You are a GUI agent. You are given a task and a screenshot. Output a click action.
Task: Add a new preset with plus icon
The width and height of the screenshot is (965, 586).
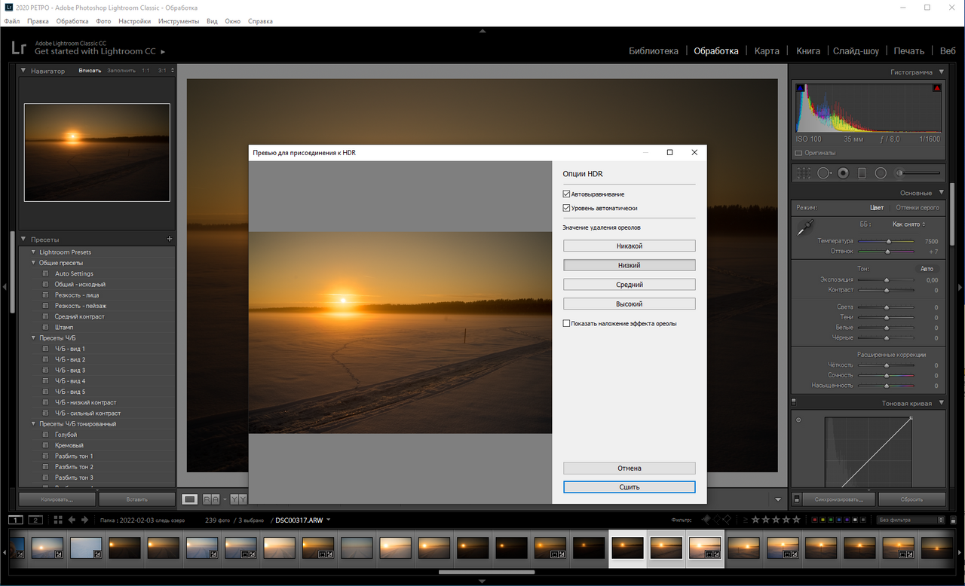[x=169, y=239]
